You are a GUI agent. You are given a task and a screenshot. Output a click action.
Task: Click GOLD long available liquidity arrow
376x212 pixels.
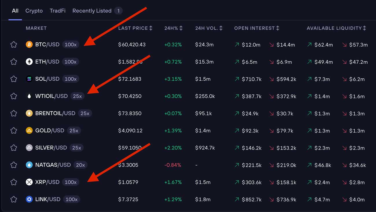click(310, 131)
